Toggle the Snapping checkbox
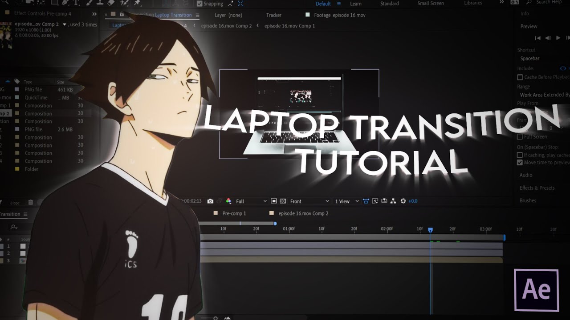Image resolution: width=570 pixels, height=320 pixels. [x=199, y=4]
